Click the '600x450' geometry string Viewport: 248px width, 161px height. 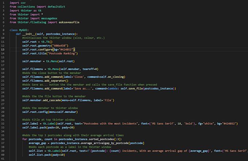pos(59,46)
